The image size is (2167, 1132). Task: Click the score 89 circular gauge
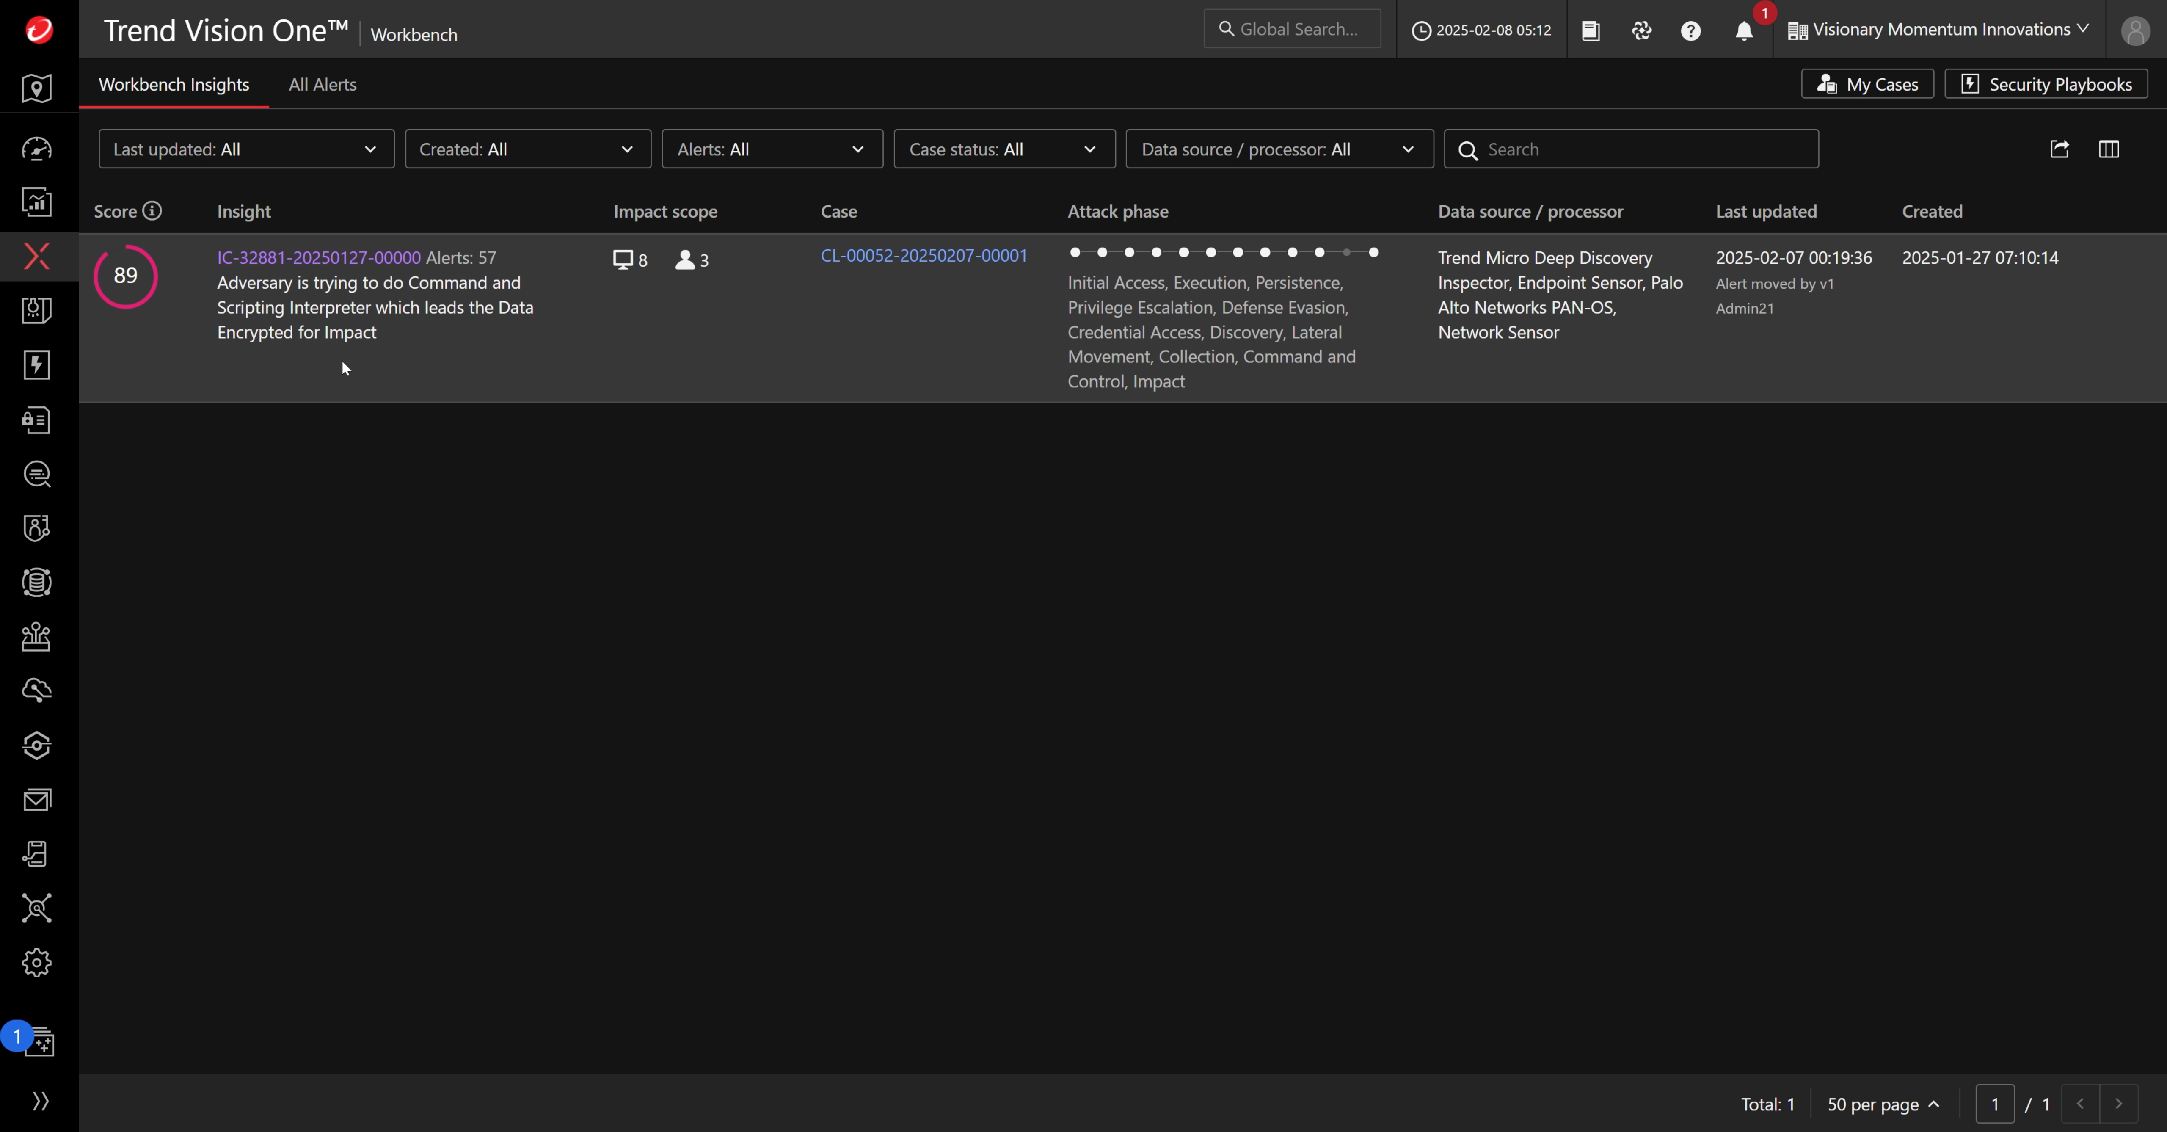(x=125, y=276)
